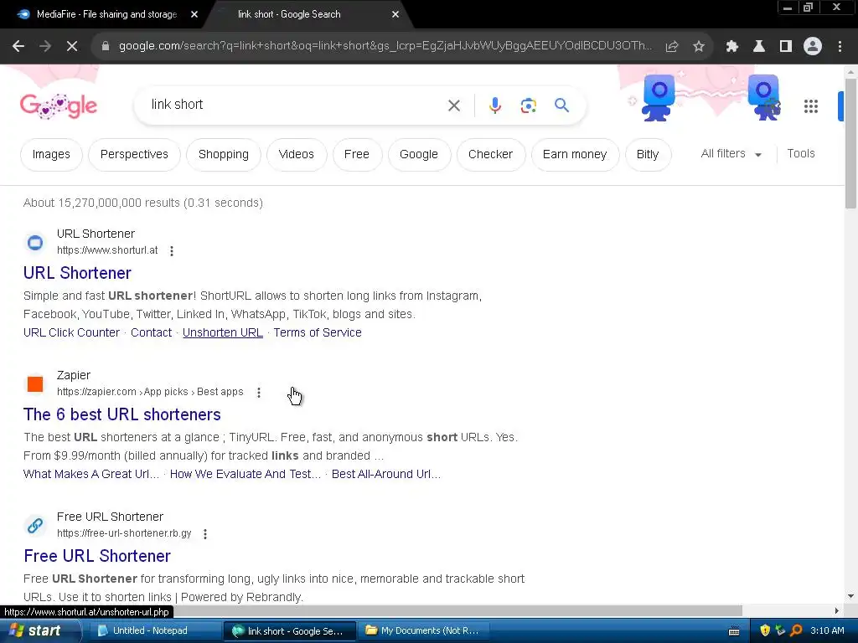The height and width of the screenshot is (643, 858).
Task: Open the Terms of Service sitelink
Action: click(318, 332)
